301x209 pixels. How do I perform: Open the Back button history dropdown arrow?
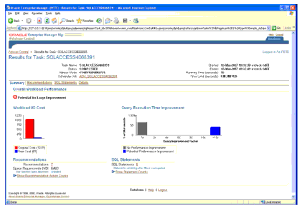pos(22,20)
